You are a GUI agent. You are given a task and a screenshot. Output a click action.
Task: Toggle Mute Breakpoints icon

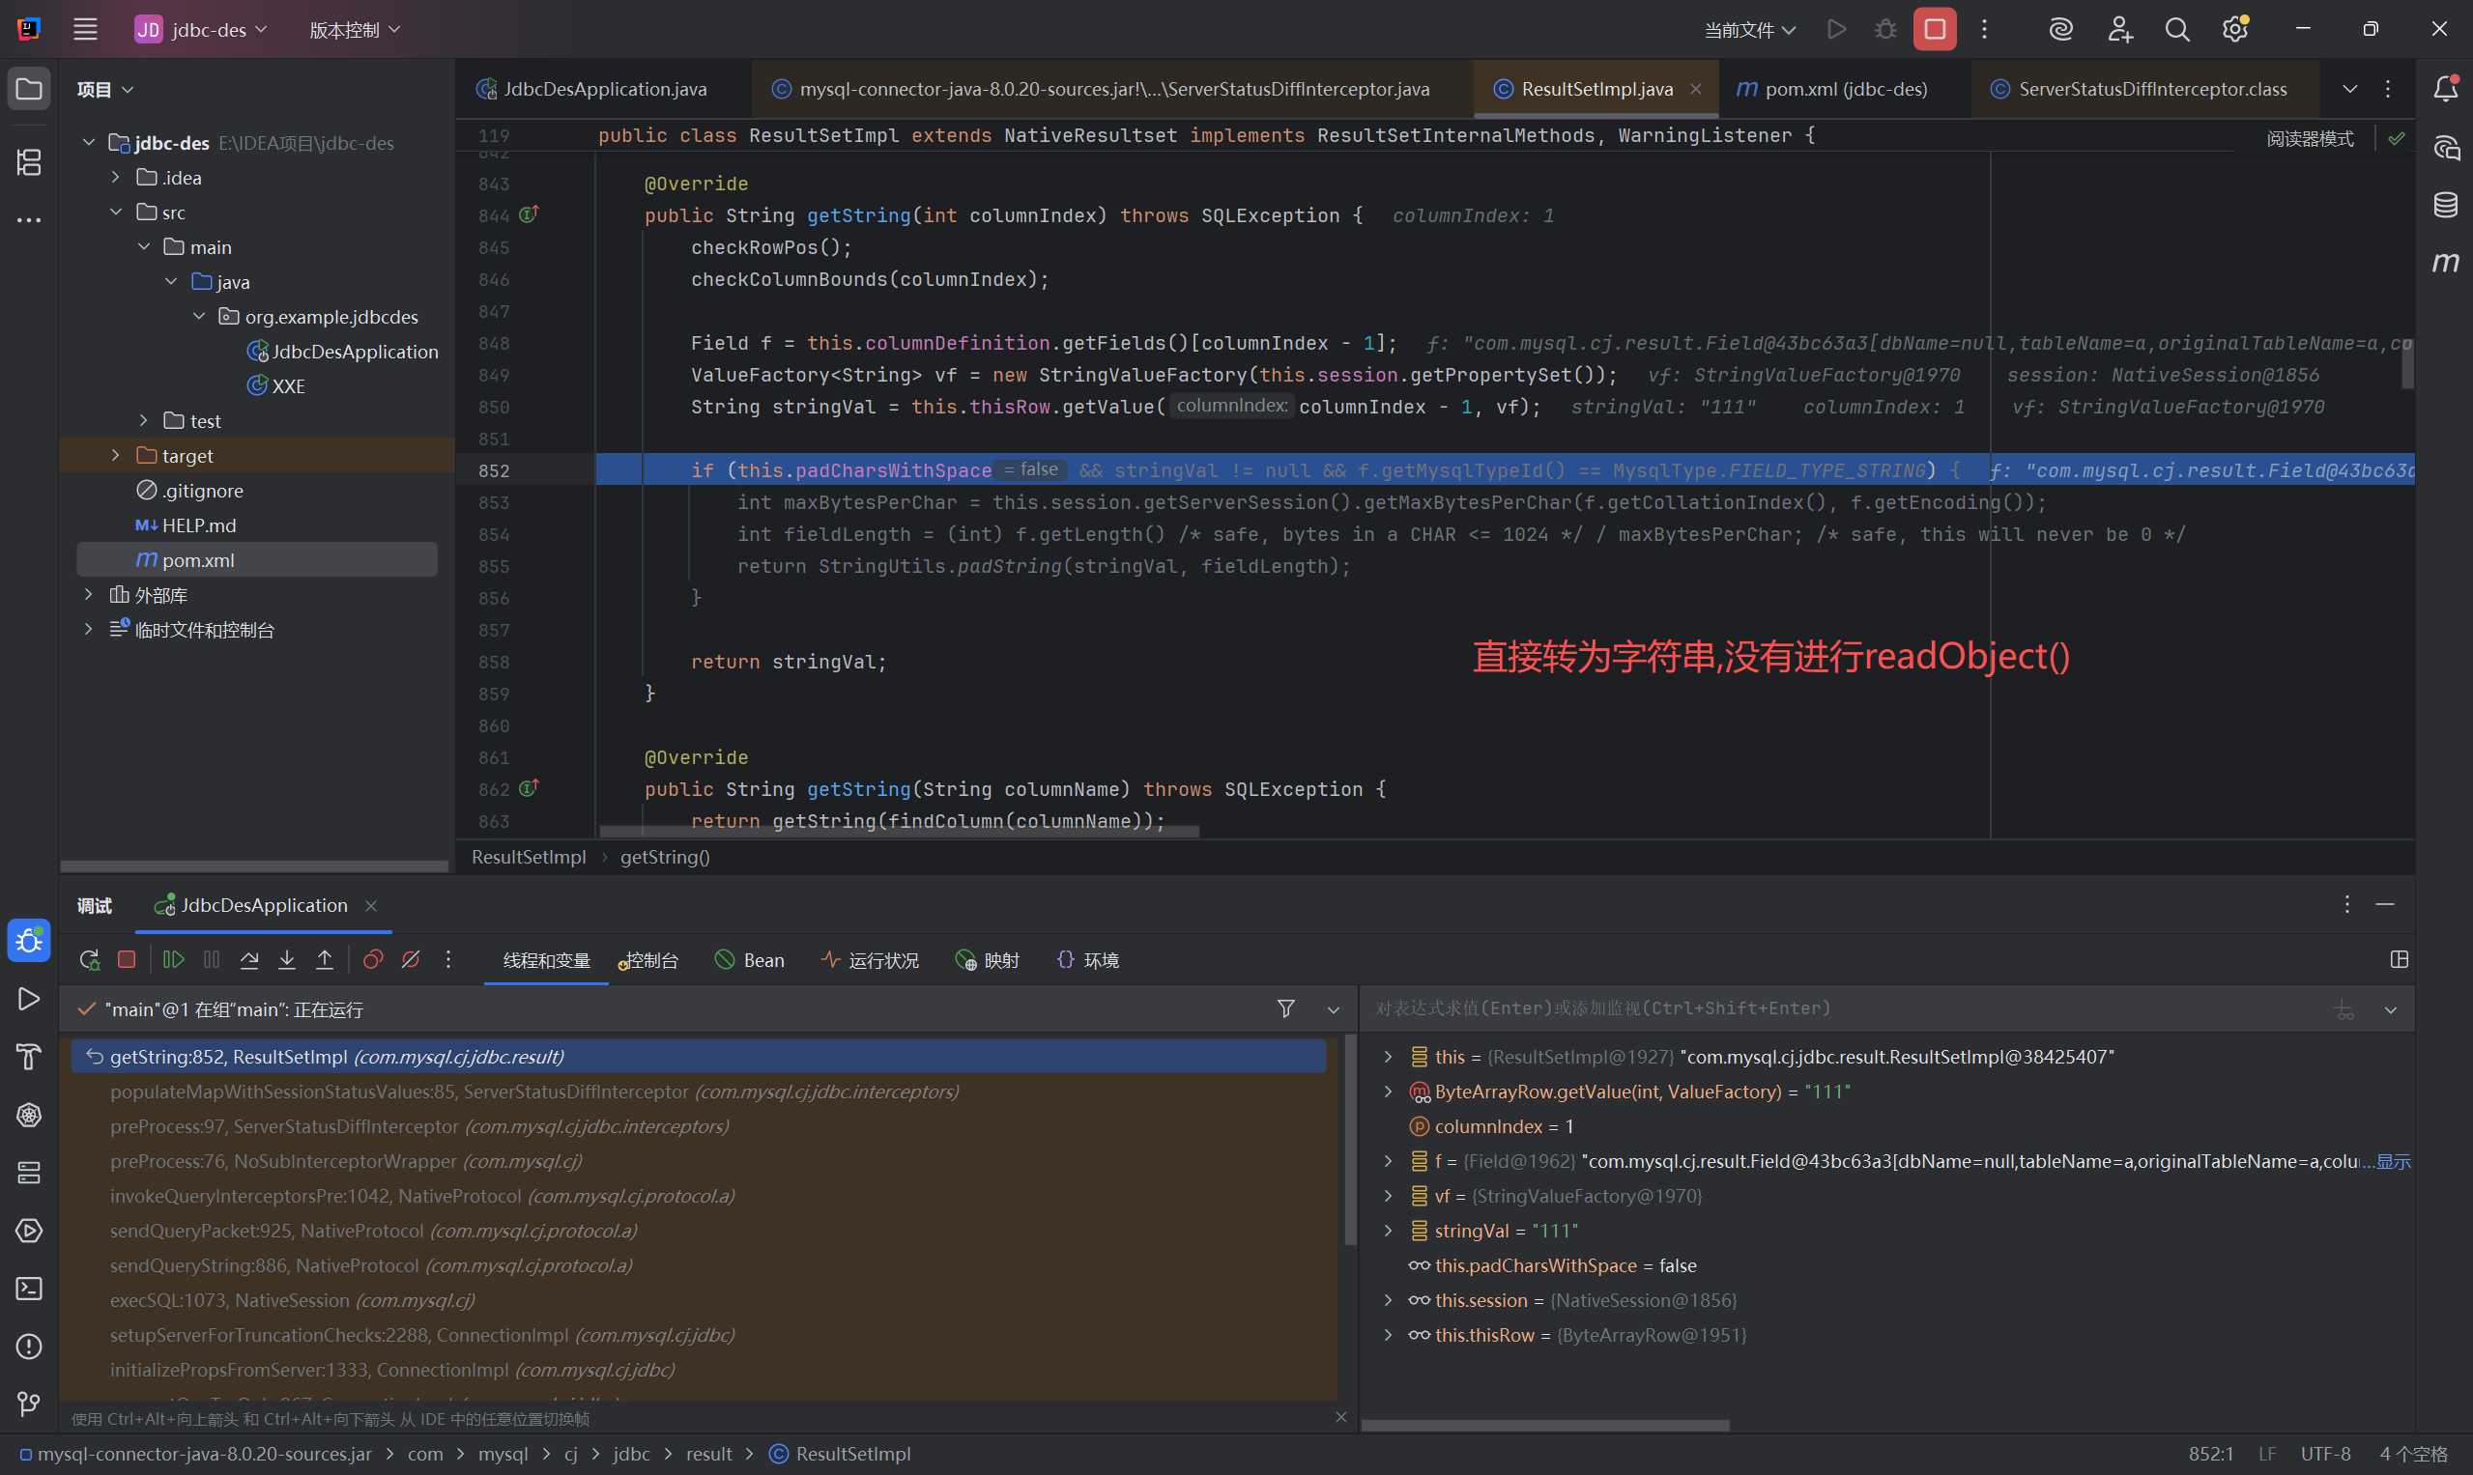pyautogui.click(x=411, y=959)
